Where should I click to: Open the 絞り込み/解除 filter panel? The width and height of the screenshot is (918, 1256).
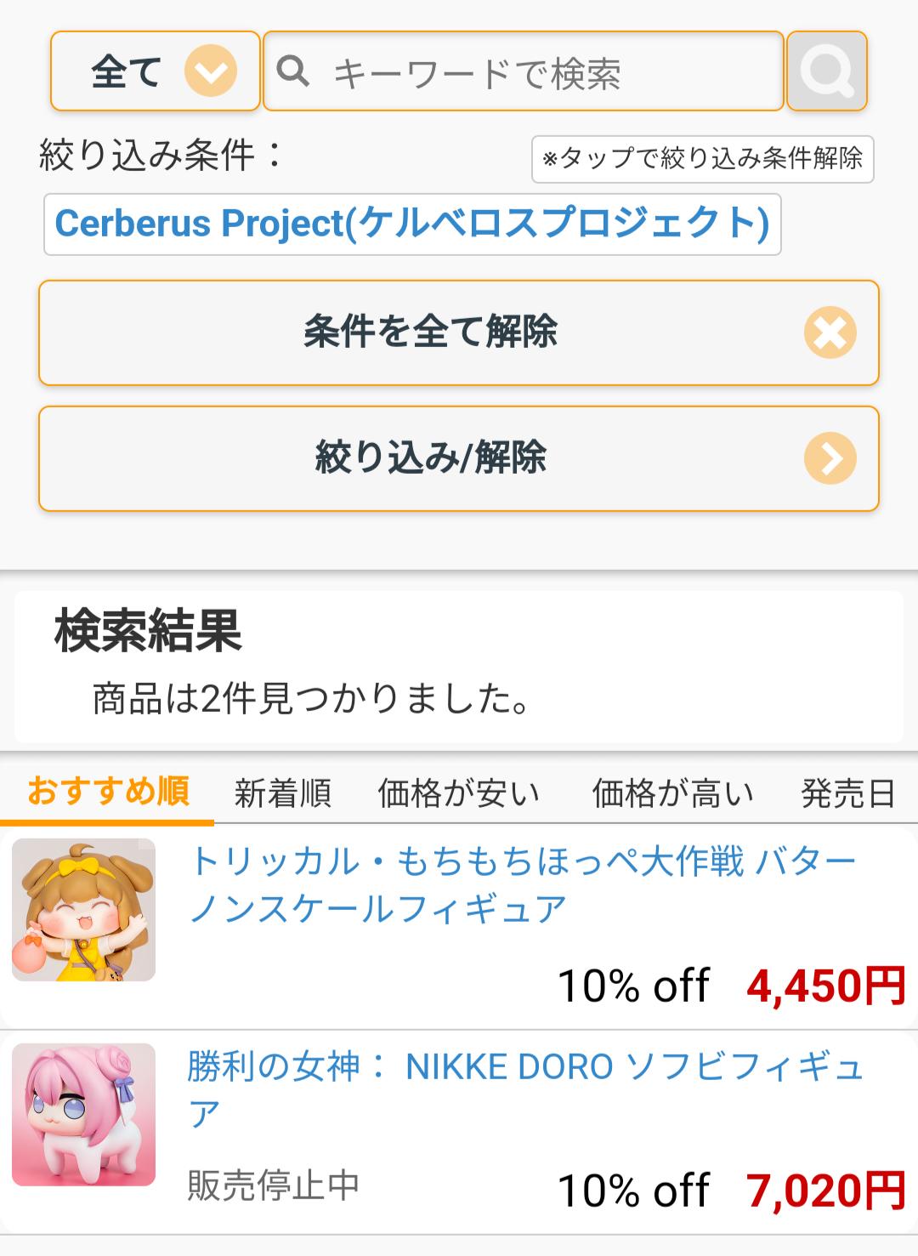coord(430,458)
